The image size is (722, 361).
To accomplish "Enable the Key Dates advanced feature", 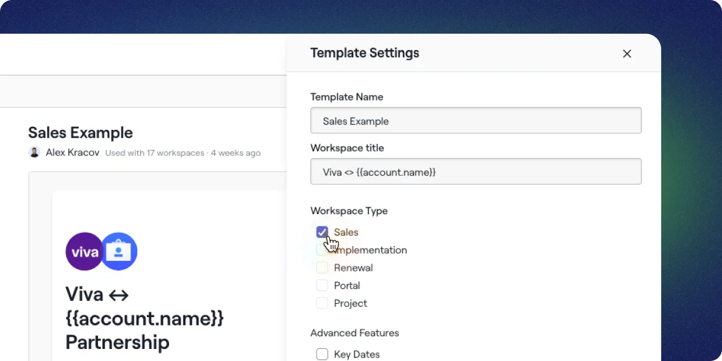I will [x=322, y=354].
